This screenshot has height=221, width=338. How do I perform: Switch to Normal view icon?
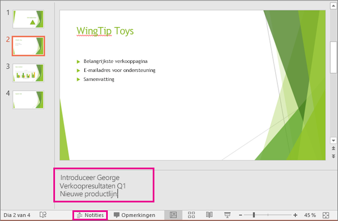(173, 215)
